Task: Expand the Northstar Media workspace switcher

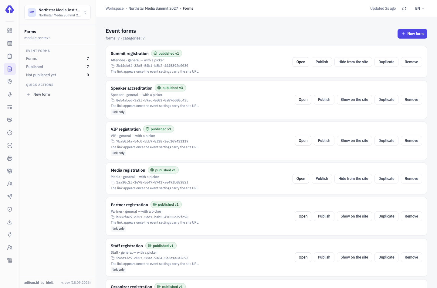Action: click(57, 12)
